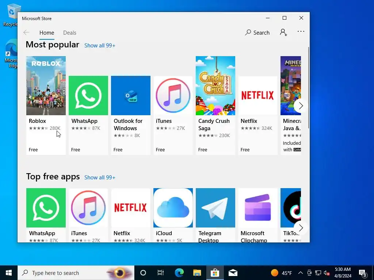The height and width of the screenshot is (280, 374).
Task: Click the Candy Crush Saga title text
Action: pyautogui.click(x=214, y=125)
